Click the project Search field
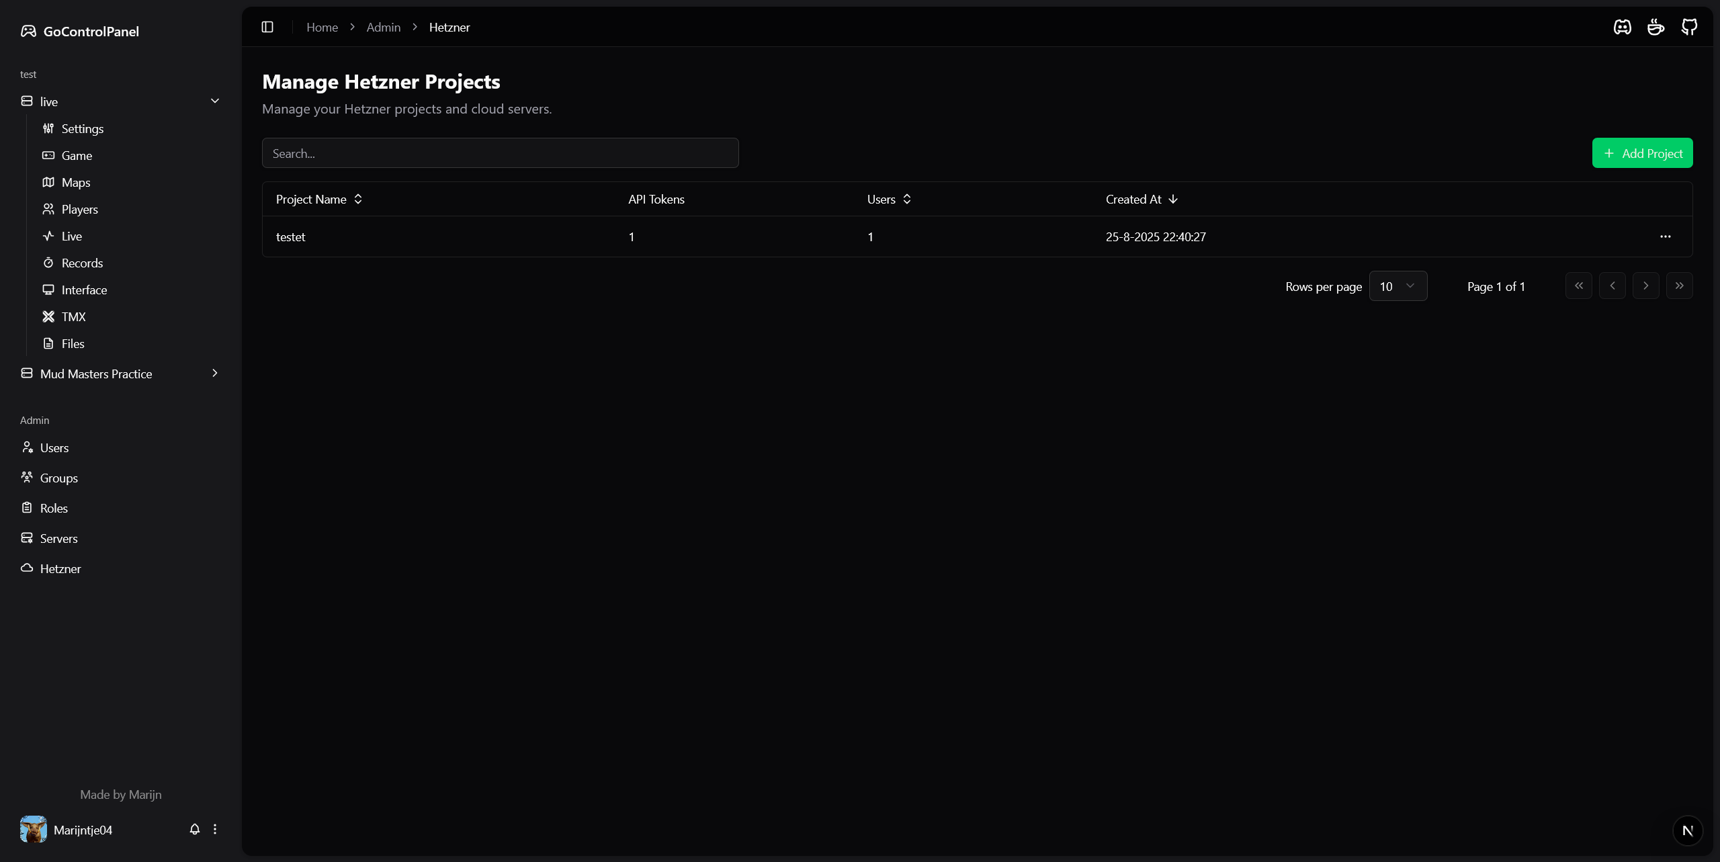 point(500,153)
